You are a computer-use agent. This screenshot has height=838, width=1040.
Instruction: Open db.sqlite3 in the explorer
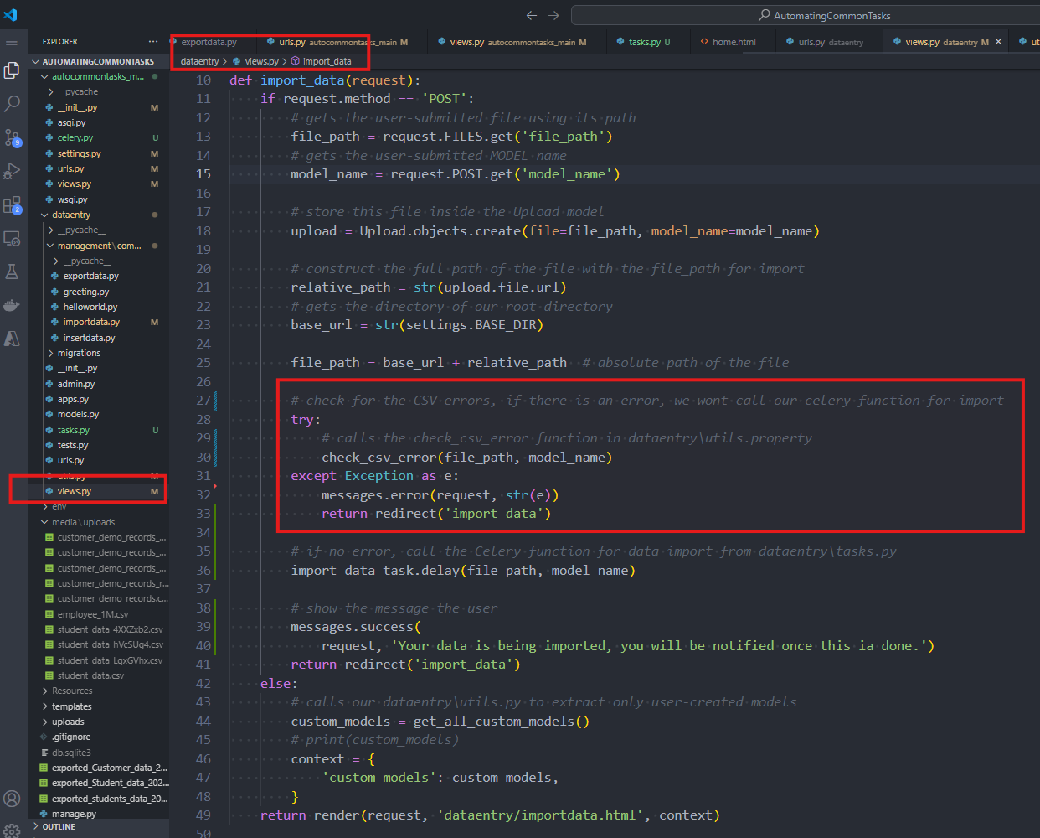98,753
